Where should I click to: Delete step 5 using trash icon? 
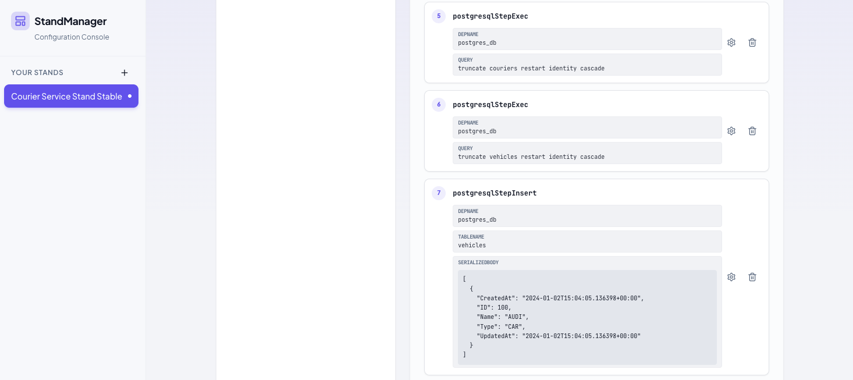pyautogui.click(x=752, y=42)
